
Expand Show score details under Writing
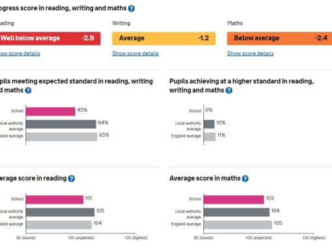click(x=135, y=53)
